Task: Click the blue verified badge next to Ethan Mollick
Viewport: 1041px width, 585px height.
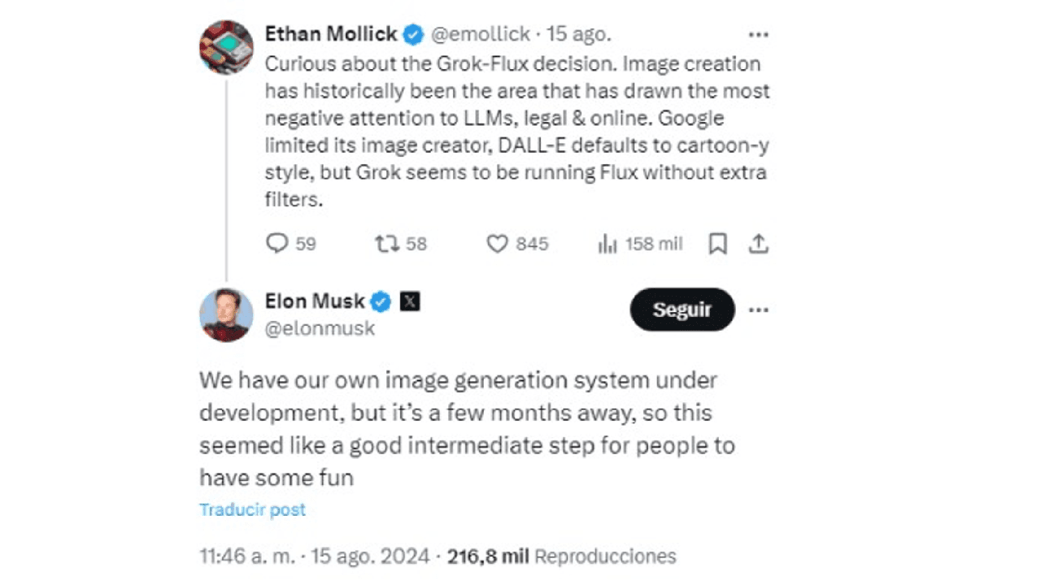Action: [414, 34]
